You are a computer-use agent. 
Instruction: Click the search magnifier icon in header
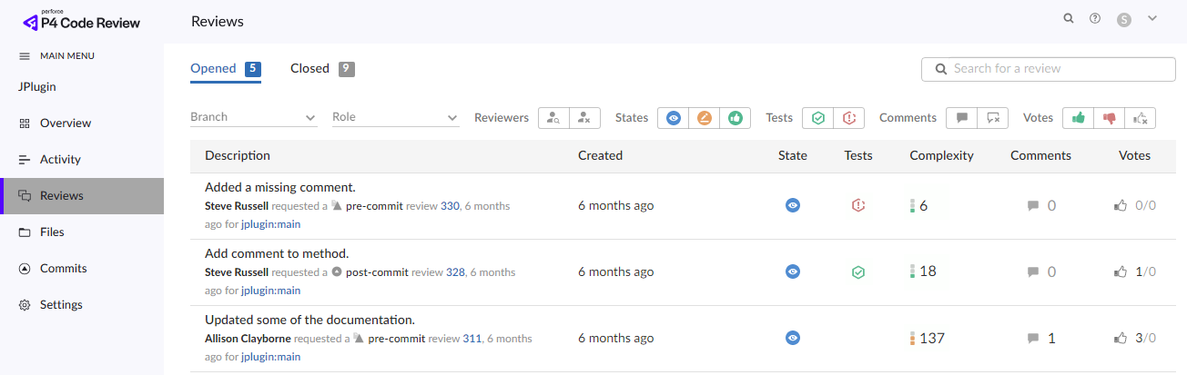click(1069, 18)
